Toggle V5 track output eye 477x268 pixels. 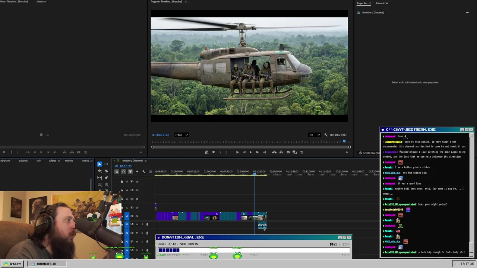point(137,182)
